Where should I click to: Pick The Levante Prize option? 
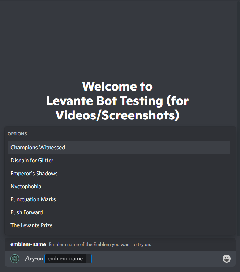(x=119, y=225)
